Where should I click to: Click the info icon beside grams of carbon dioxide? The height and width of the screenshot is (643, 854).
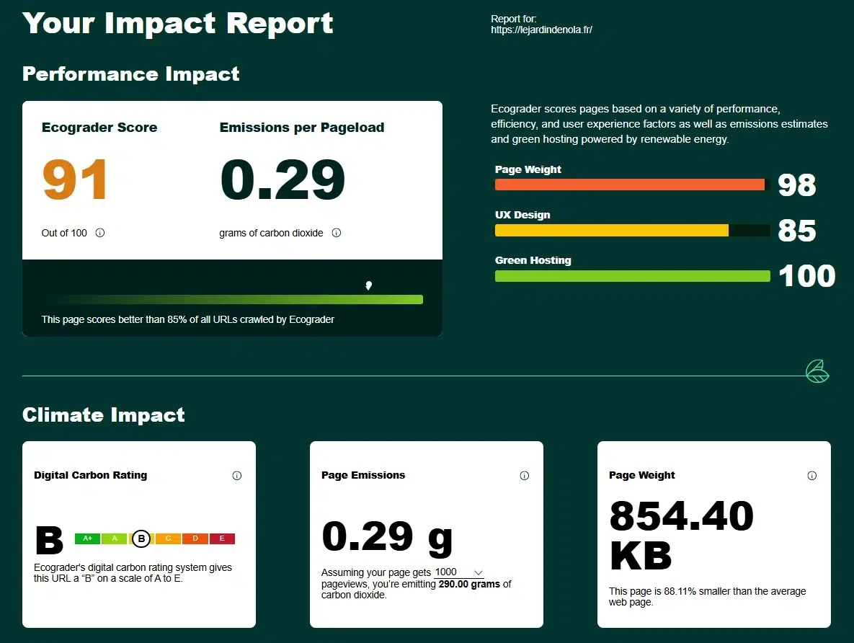[337, 233]
